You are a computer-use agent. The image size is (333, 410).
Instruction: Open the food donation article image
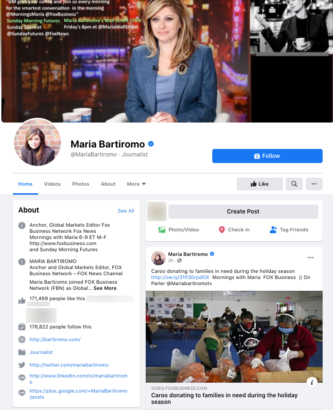click(x=234, y=336)
